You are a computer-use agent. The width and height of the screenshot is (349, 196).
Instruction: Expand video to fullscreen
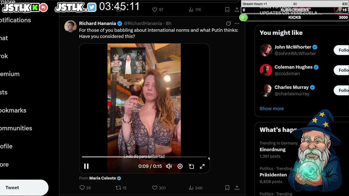[202, 166]
